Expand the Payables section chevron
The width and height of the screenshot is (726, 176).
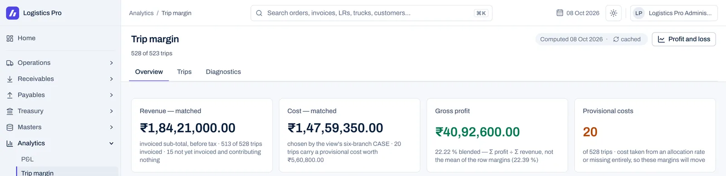point(111,95)
